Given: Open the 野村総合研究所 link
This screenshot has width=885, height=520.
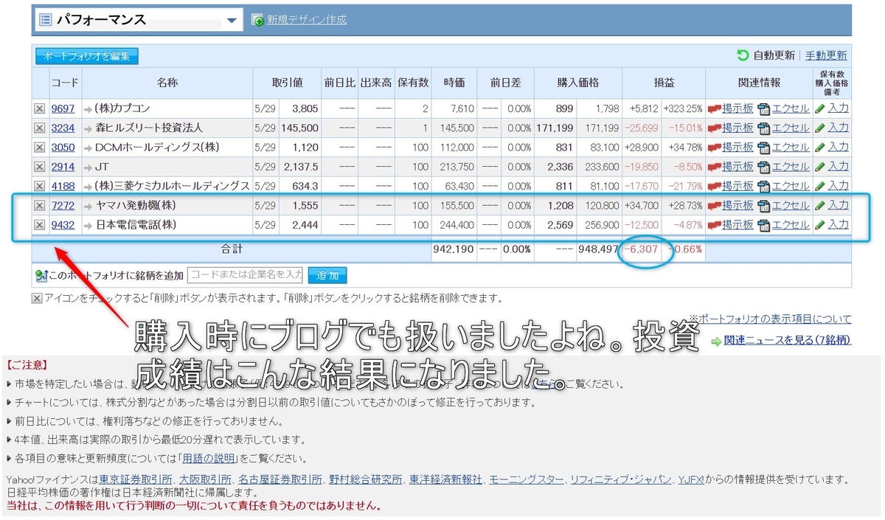Looking at the screenshot, I should tap(366, 479).
